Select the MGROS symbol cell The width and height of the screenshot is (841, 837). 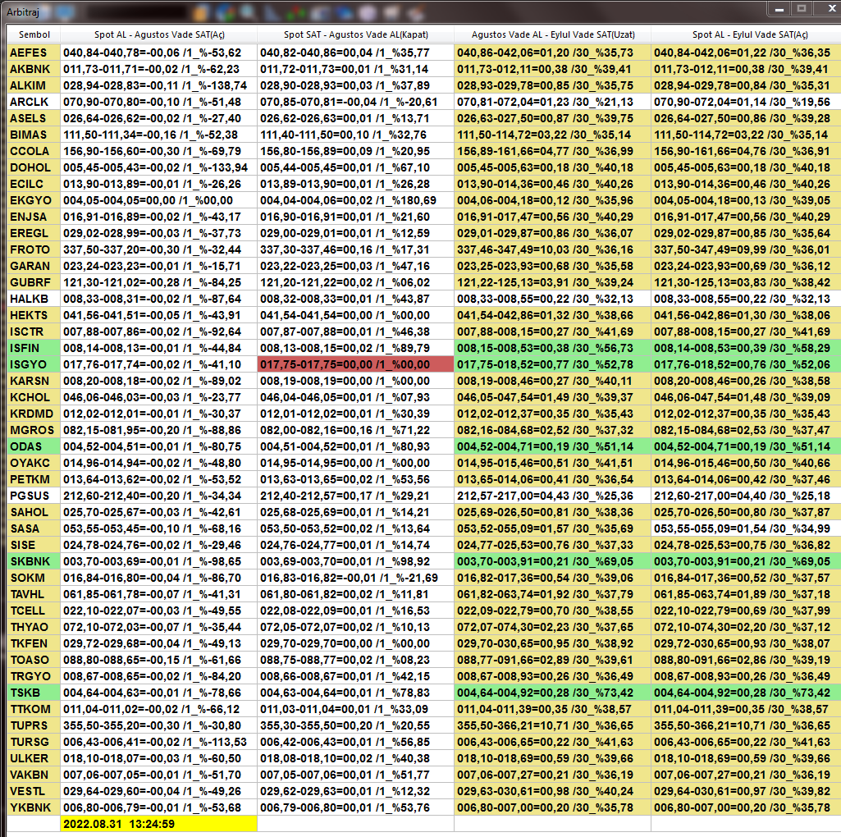pyautogui.click(x=34, y=430)
